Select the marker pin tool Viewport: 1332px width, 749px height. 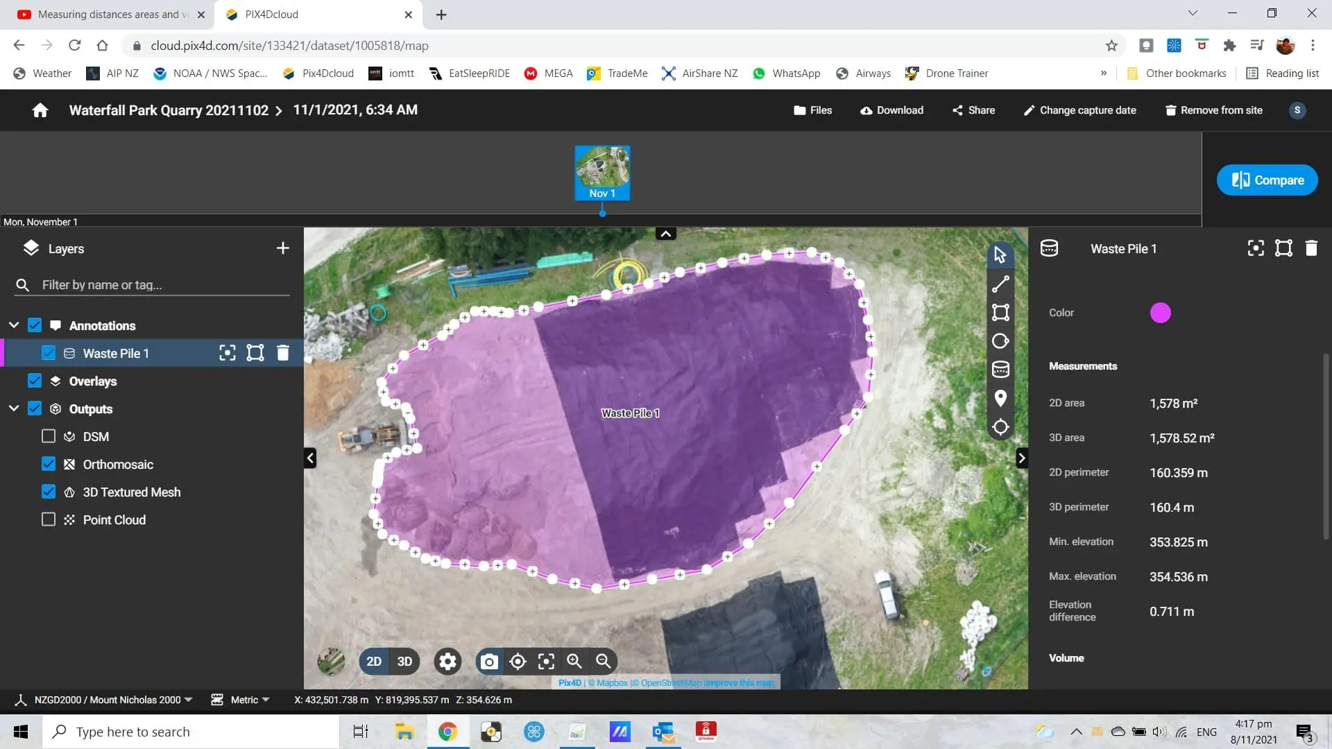pos(1000,398)
